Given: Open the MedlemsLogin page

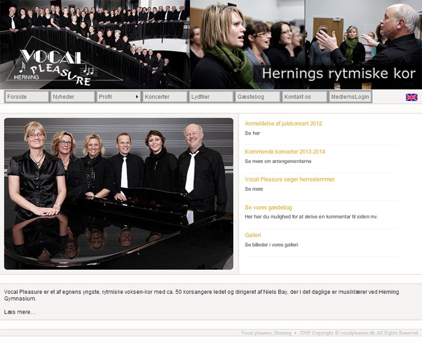Looking at the screenshot, I should [350, 97].
